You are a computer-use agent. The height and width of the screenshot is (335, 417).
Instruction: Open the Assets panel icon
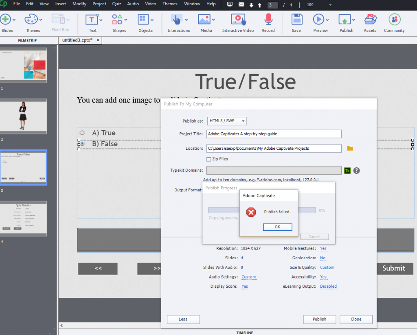[370, 19]
